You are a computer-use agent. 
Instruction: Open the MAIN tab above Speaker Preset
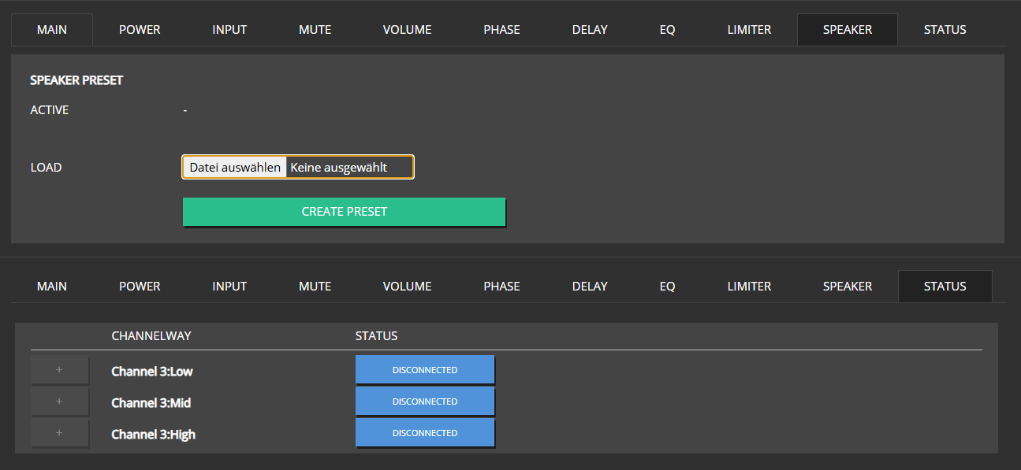point(52,30)
